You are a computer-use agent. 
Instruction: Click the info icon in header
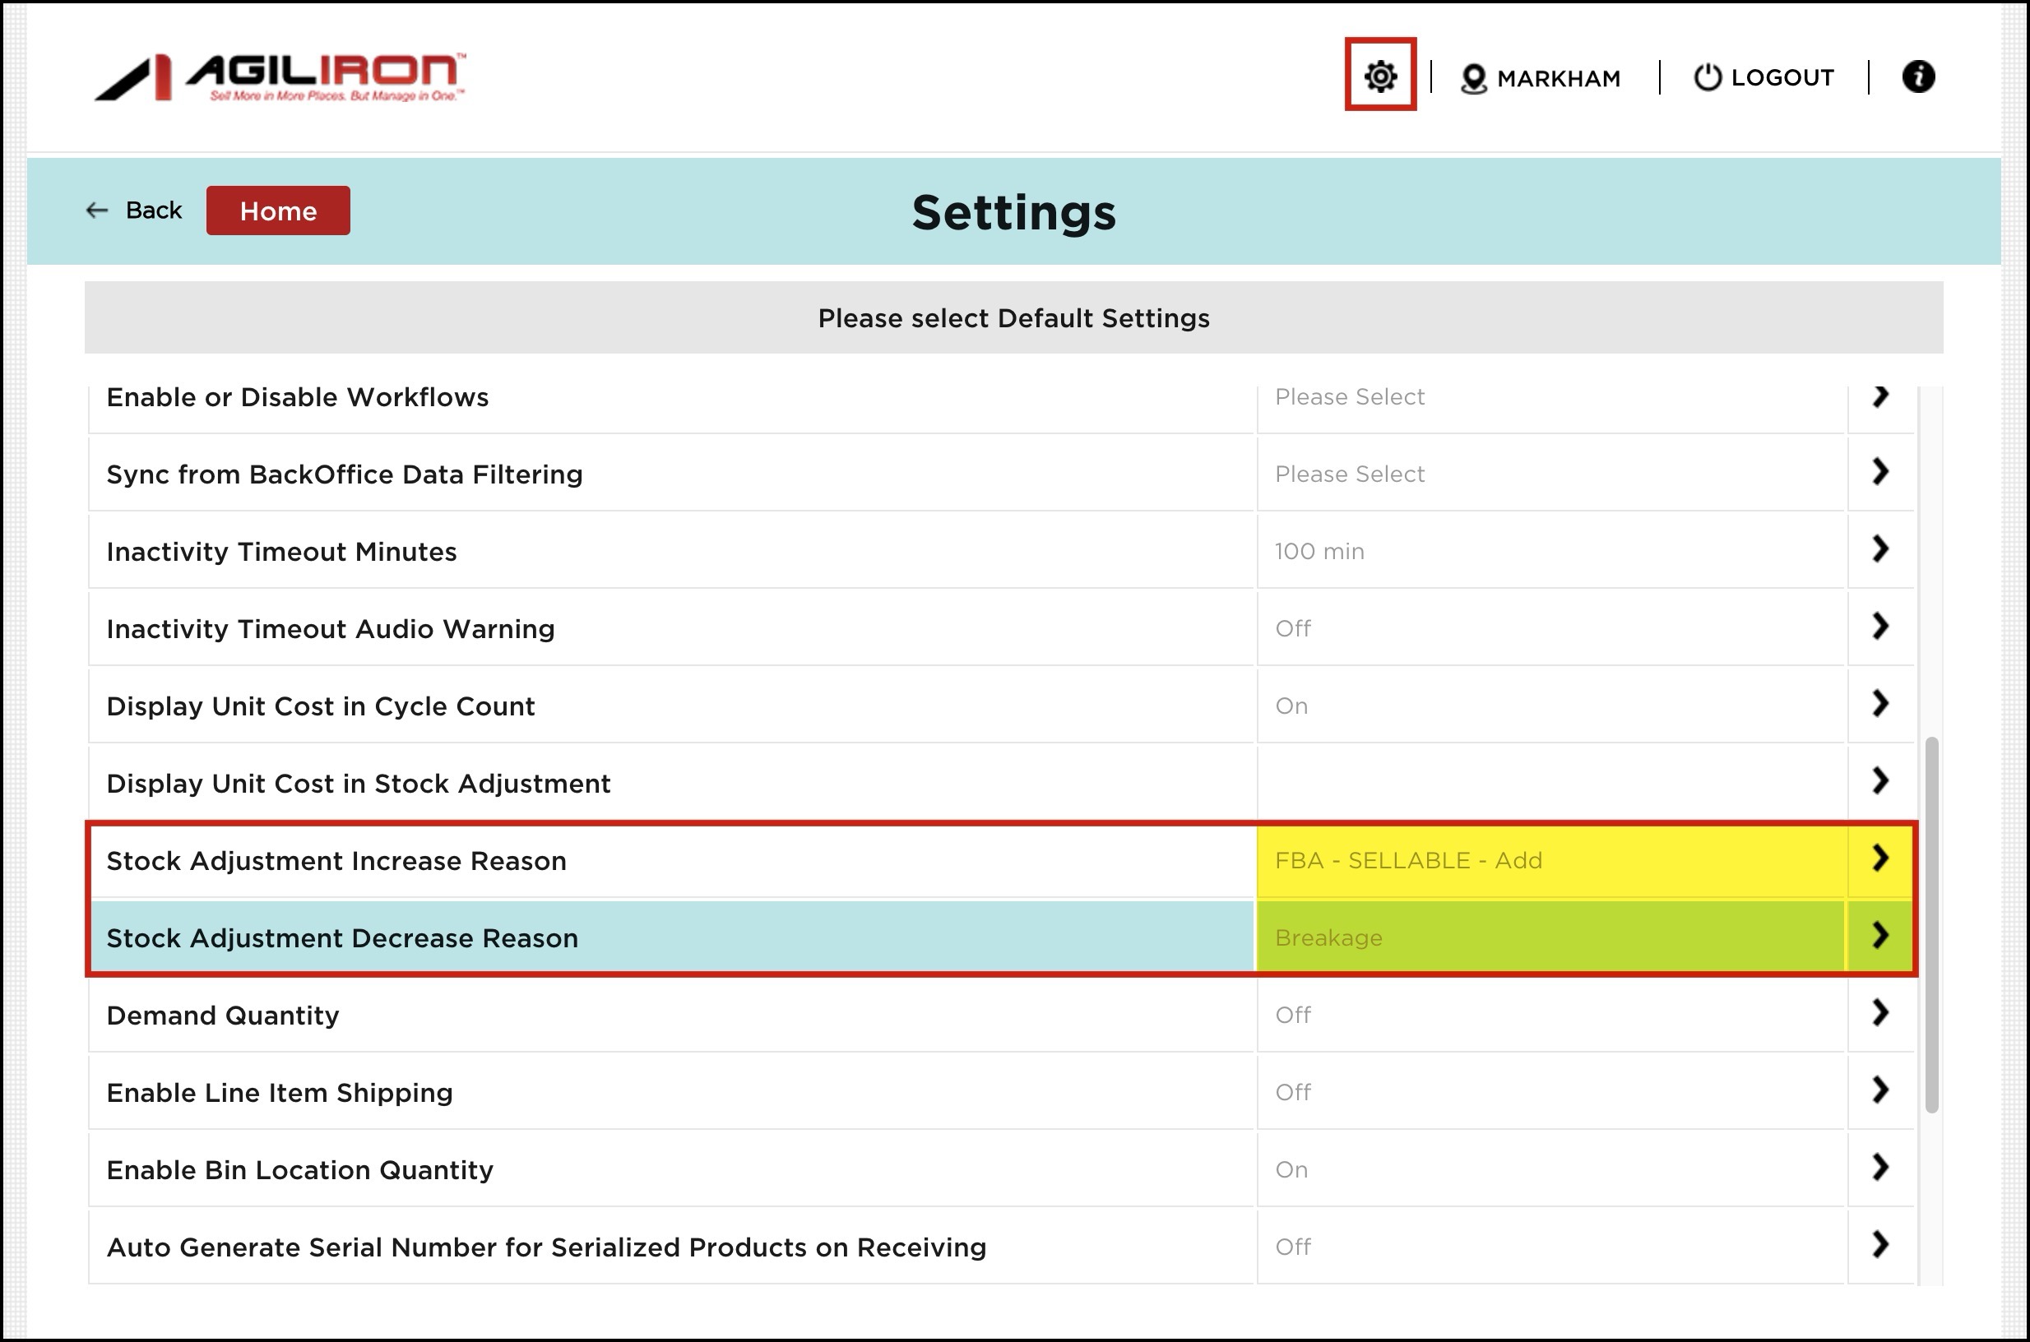1918,76
